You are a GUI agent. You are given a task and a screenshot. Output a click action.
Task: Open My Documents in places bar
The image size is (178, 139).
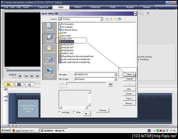click(50, 50)
